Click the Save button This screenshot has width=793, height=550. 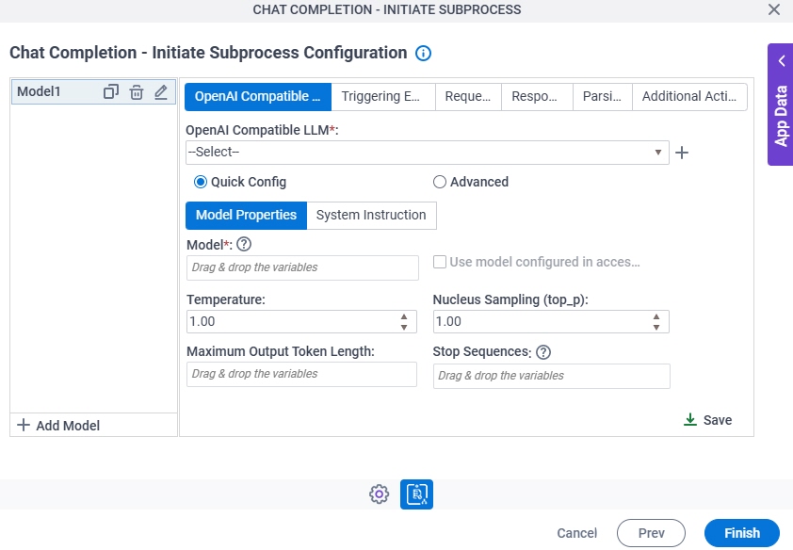pyautogui.click(x=707, y=420)
